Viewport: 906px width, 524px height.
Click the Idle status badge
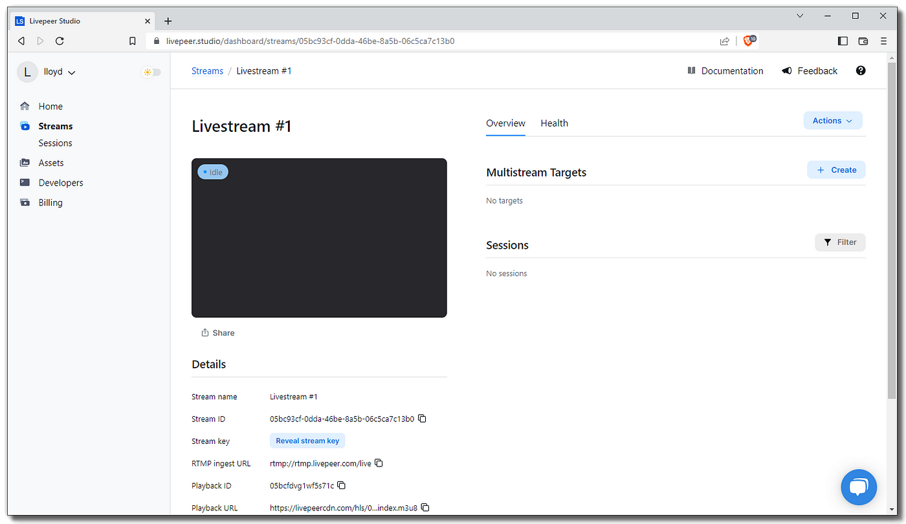(x=213, y=173)
